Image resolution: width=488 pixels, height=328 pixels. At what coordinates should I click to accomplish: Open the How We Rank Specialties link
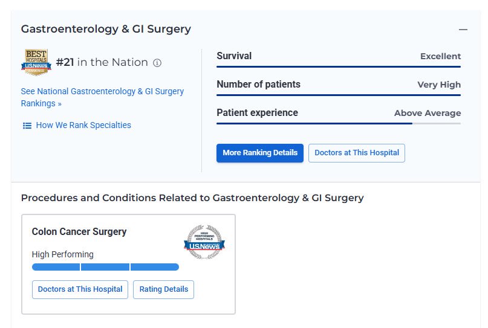(83, 125)
